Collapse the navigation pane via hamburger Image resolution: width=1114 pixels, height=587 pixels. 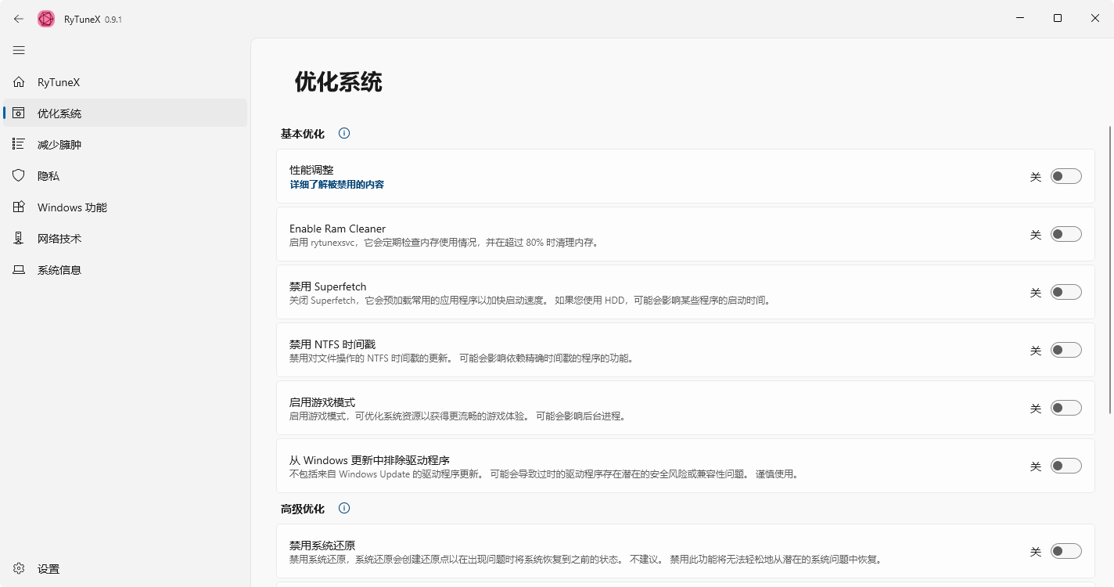click(19, 50)
